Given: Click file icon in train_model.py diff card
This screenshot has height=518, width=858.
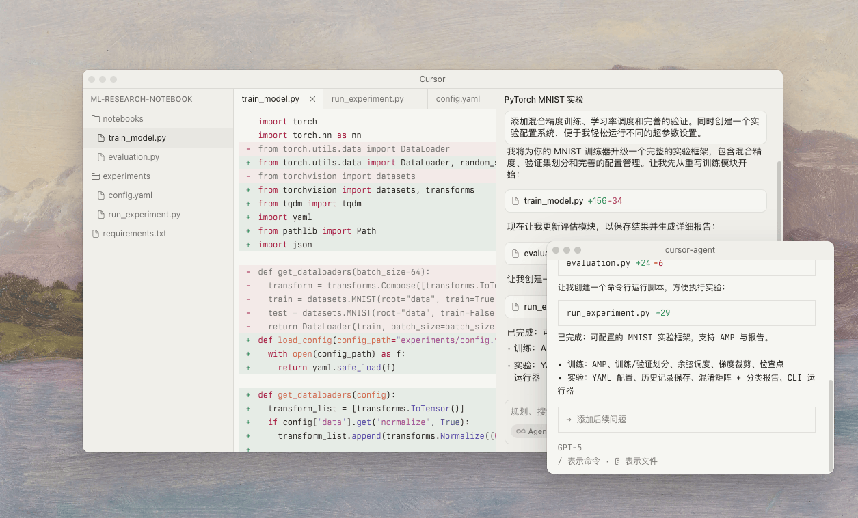Looking at the screenshot, I should (x=515, y=201).
